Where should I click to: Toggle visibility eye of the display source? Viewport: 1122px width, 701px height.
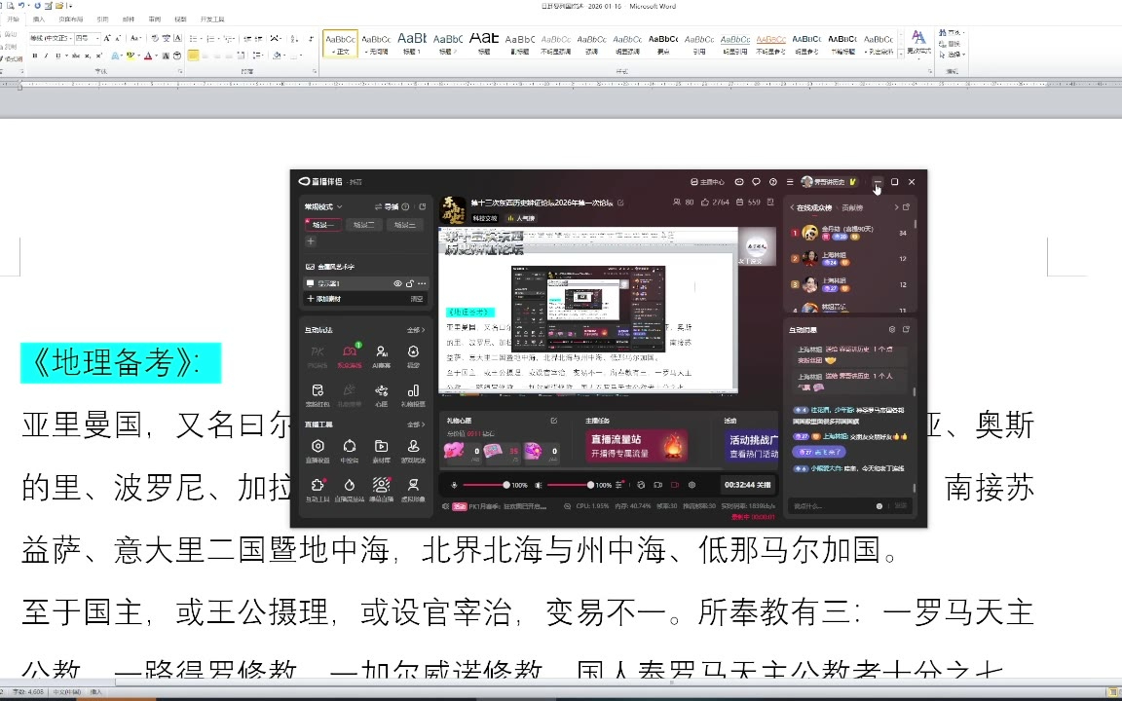click(x=397, y=283)
